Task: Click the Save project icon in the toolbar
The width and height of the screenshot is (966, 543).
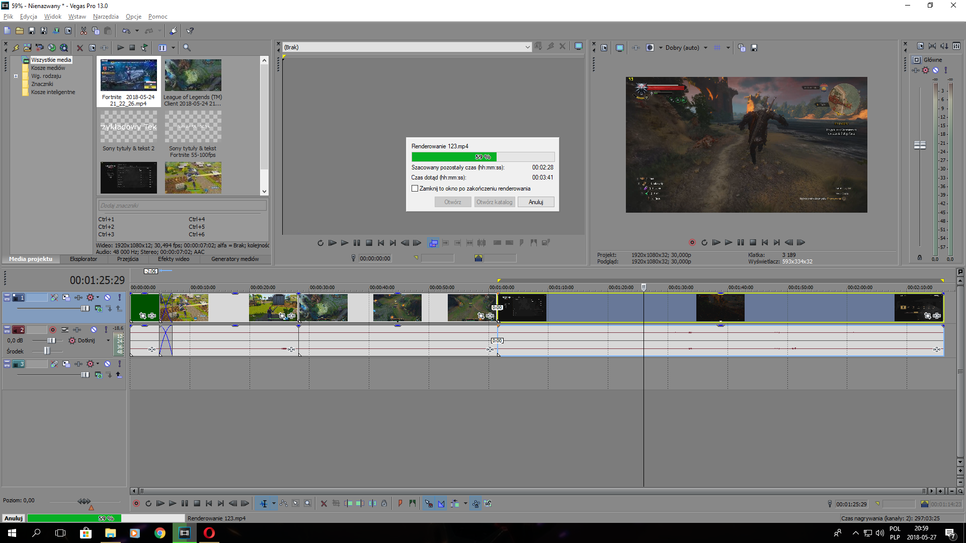Action: pyautogui.click(x=32, y=31)
